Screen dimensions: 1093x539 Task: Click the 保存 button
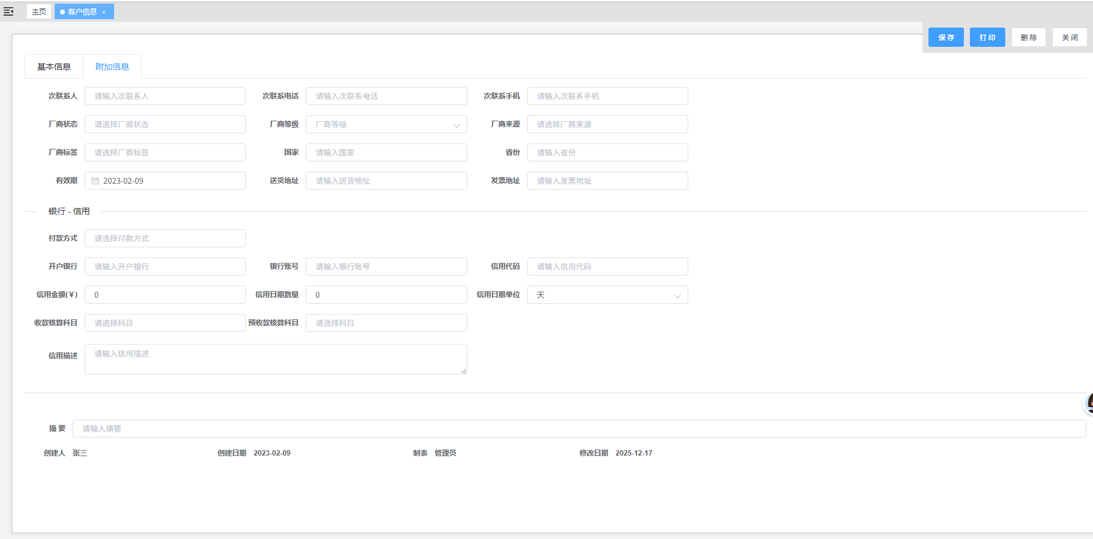[x=946, y=37]
